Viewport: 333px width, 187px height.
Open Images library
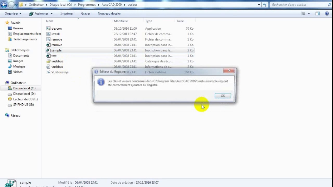tap(18, 61)
